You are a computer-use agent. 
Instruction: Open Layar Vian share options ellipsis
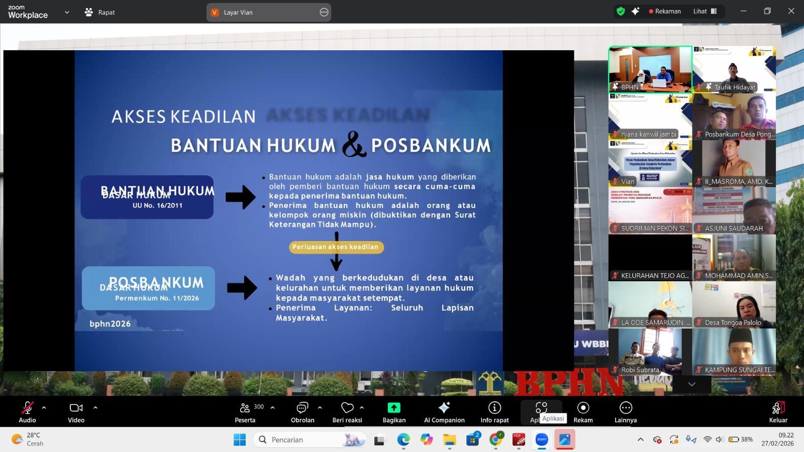tap(324, 12)
